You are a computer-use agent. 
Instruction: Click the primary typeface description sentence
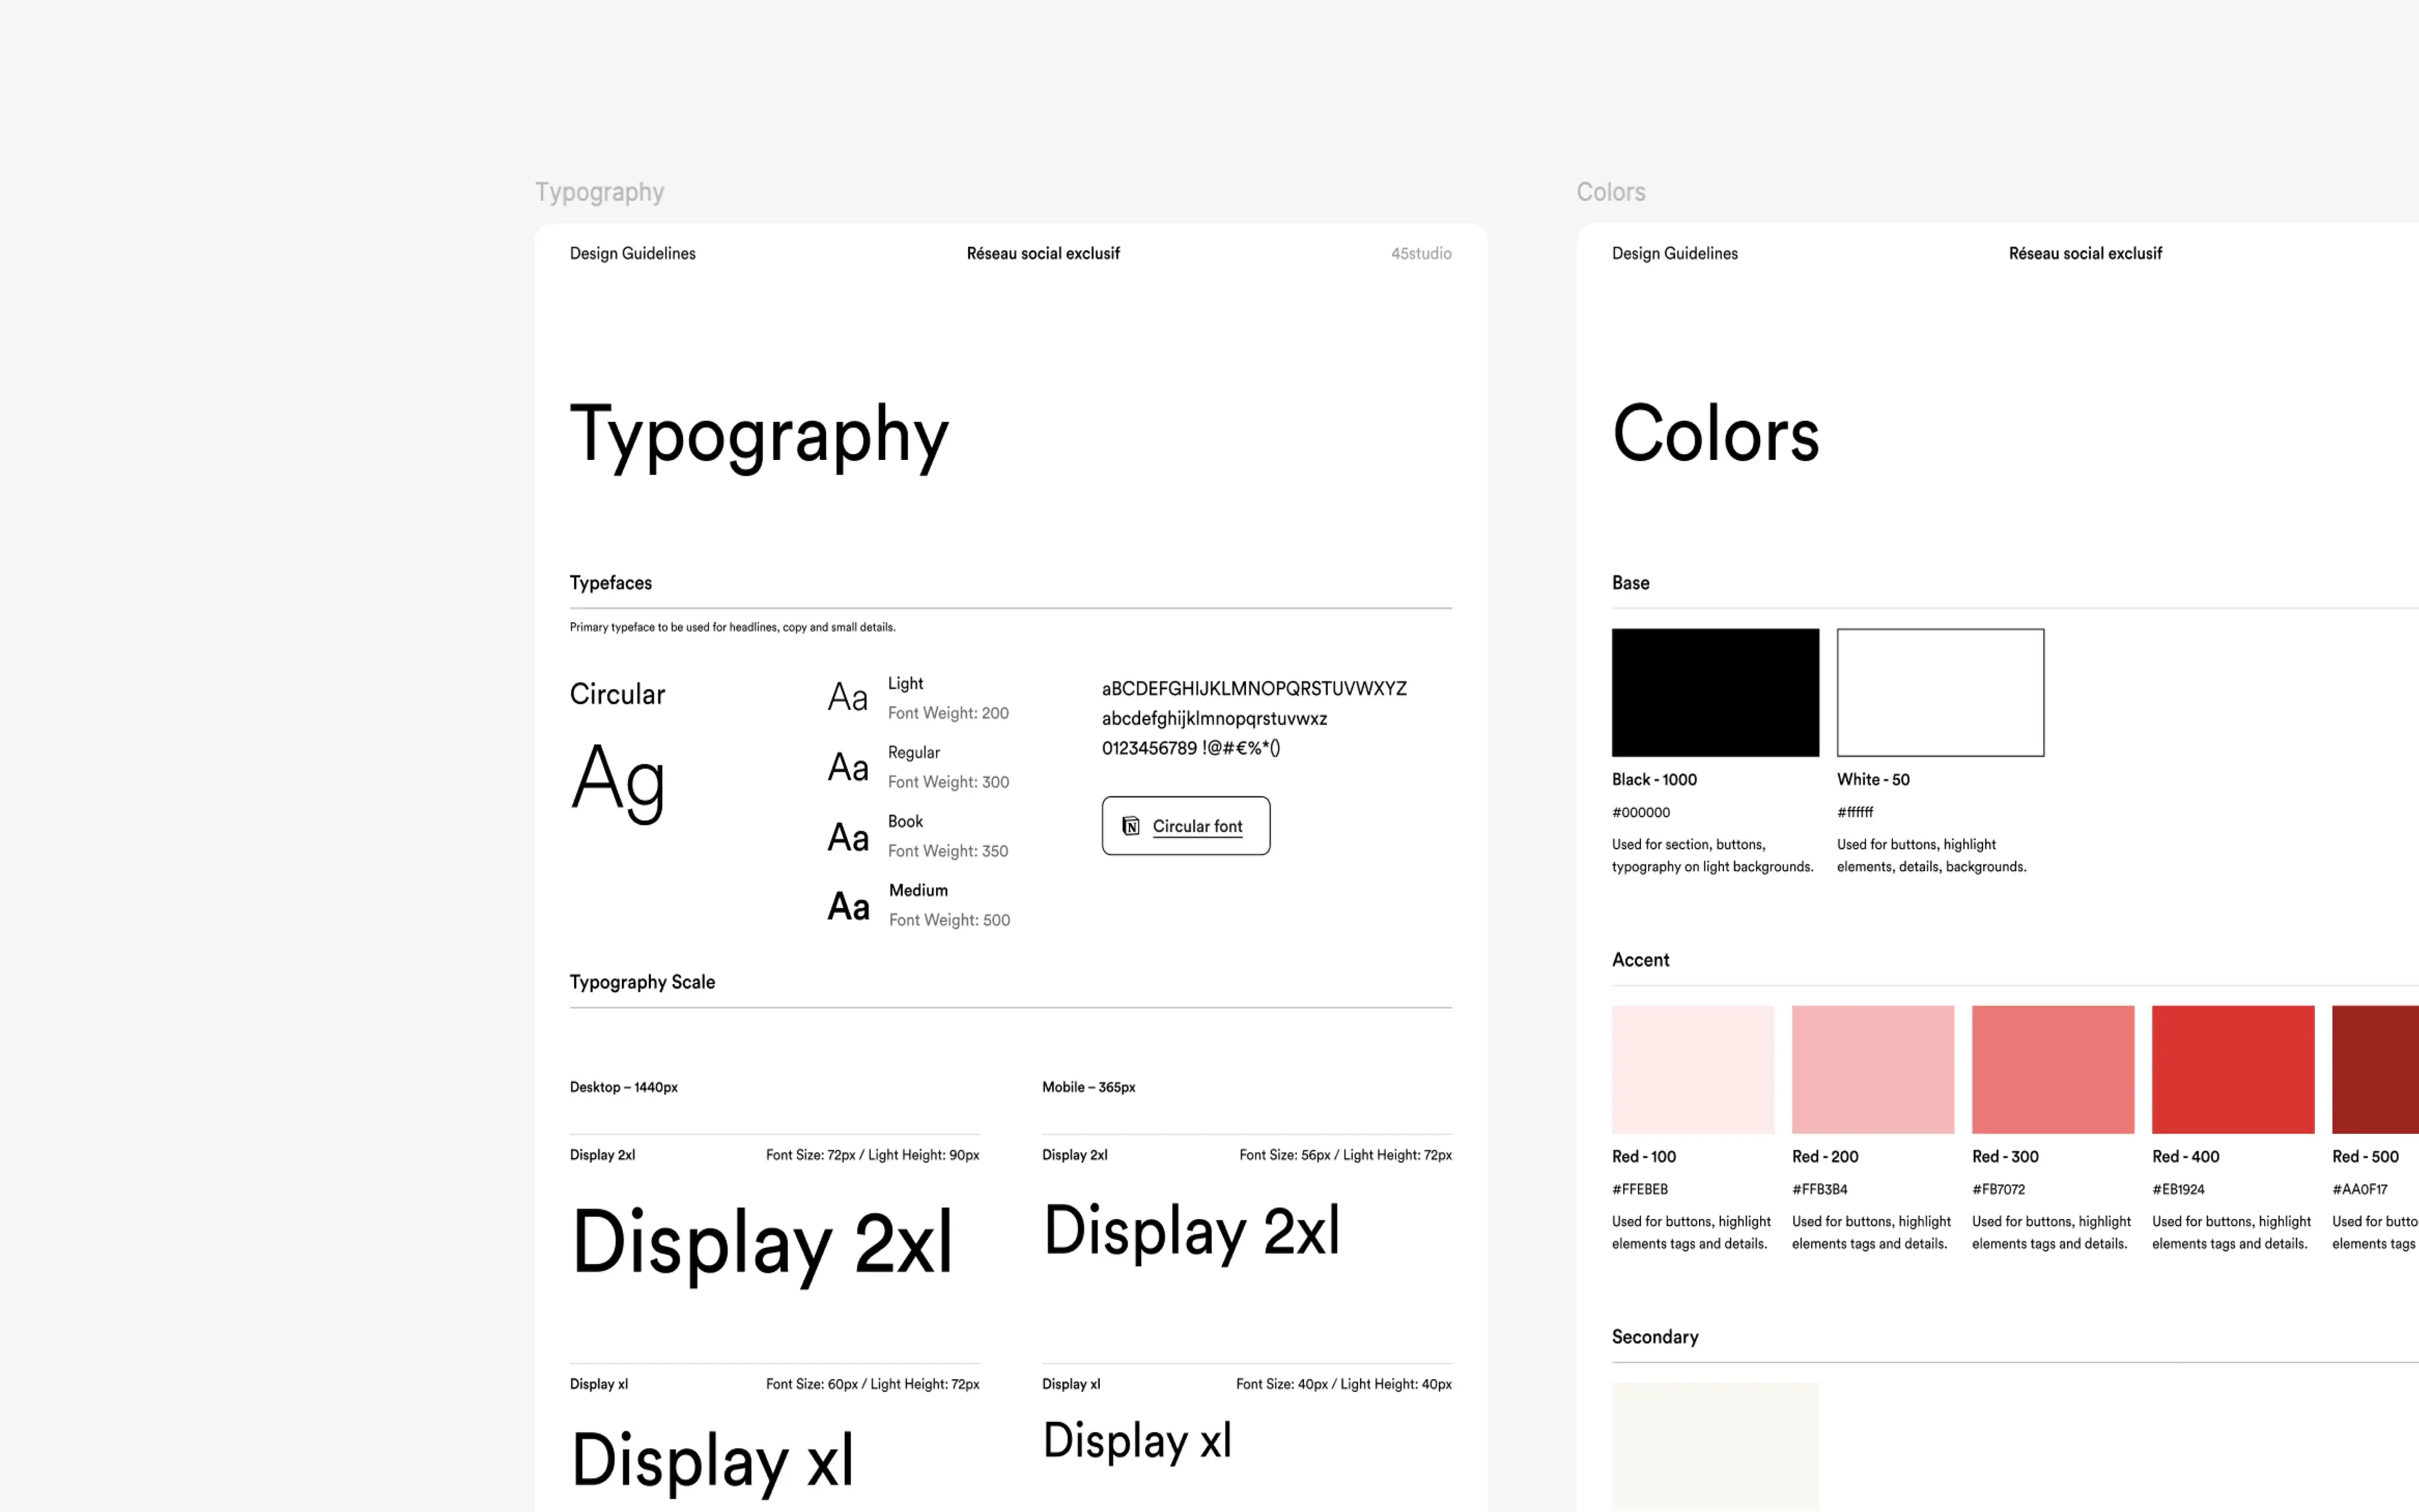click(x=733, y=628)
